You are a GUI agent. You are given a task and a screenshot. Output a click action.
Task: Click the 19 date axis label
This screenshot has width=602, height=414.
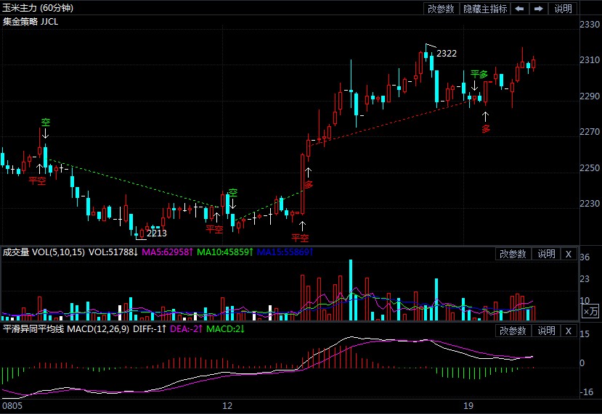[x=468, y=405]
